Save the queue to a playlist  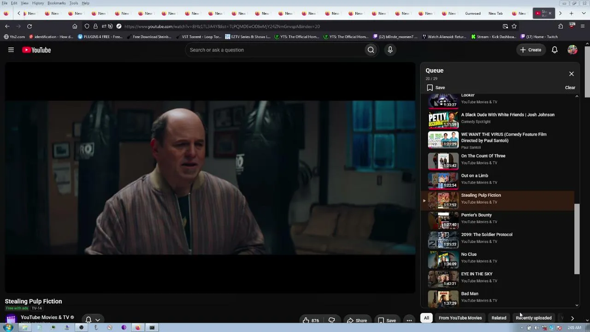point(436,88)
